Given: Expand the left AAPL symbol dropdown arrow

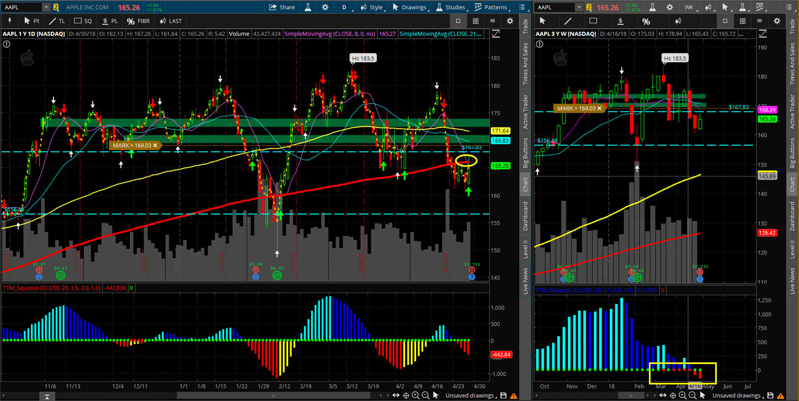Looking at the screenshot, I should pos(46,7).
